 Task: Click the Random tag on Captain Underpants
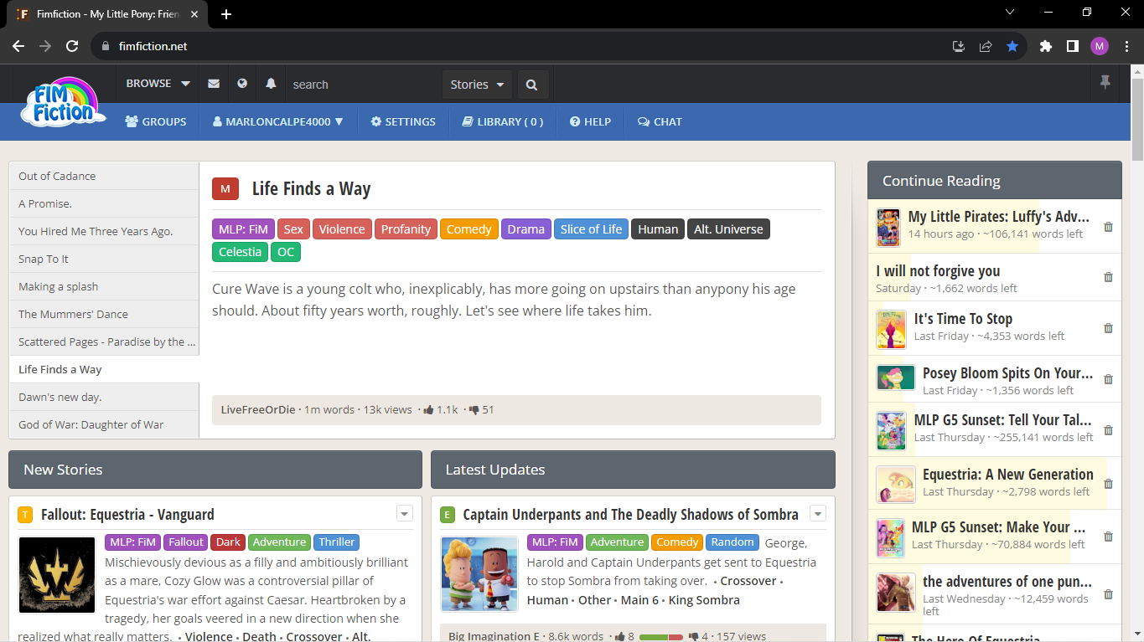point(732,542)
